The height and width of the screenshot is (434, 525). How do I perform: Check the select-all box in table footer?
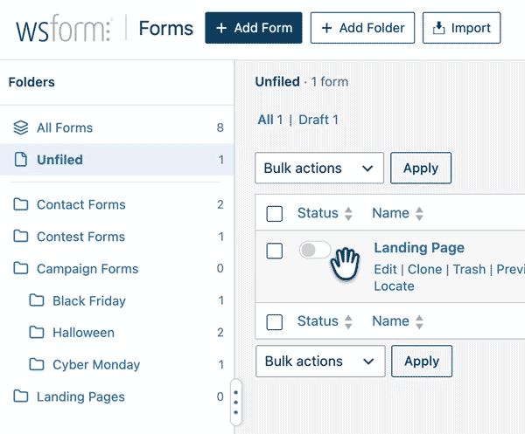coord(274,322)
